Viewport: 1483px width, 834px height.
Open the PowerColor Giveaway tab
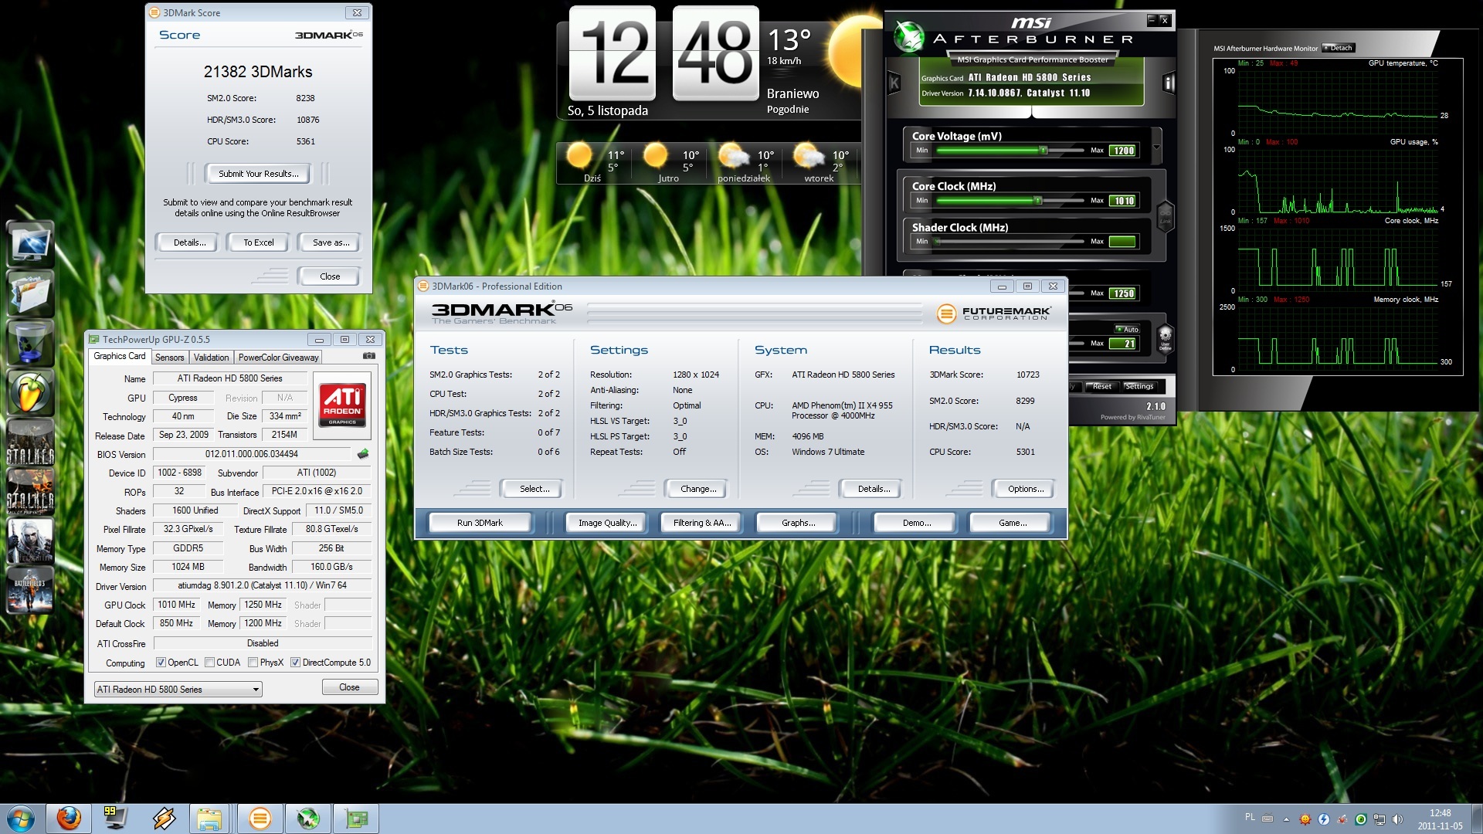278,358
